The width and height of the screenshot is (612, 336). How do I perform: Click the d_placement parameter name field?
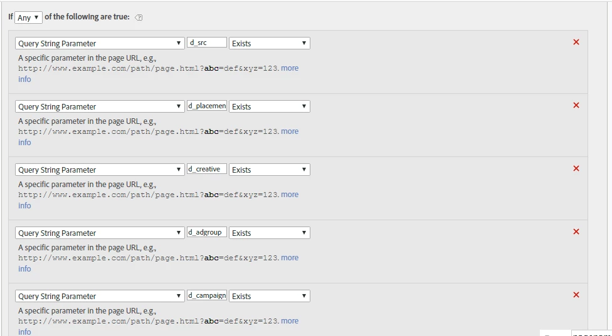[207, 106]
